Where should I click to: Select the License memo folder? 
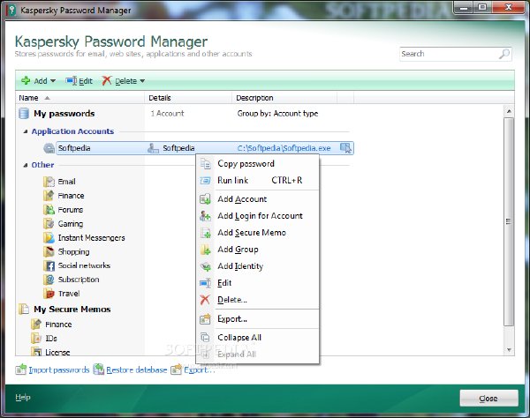(57, 352)
